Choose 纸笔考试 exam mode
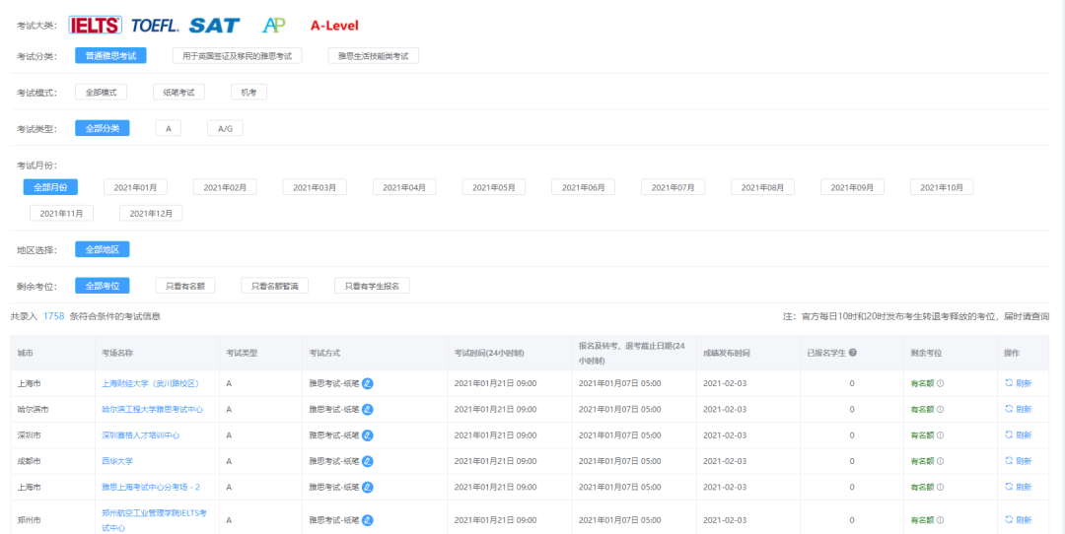This screenshot has width=1065, height=534. 178,93
